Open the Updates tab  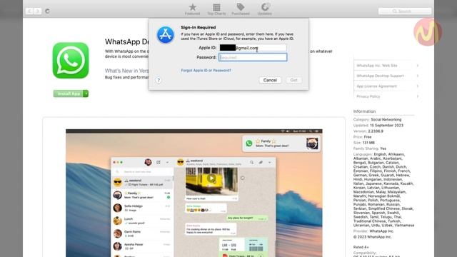[x=265, y=9]
